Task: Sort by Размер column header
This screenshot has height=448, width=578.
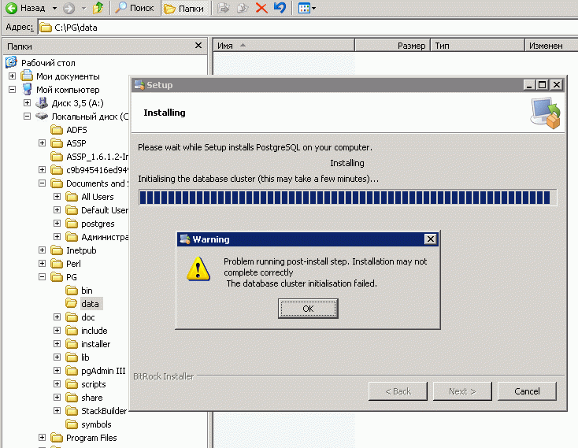Action: point(392,46)
